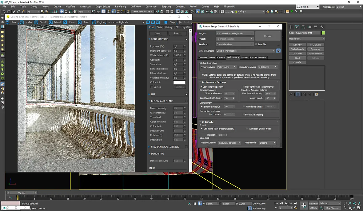
Task: Enable Sharpening/Blurring checkbox
Action: (186, 147)
